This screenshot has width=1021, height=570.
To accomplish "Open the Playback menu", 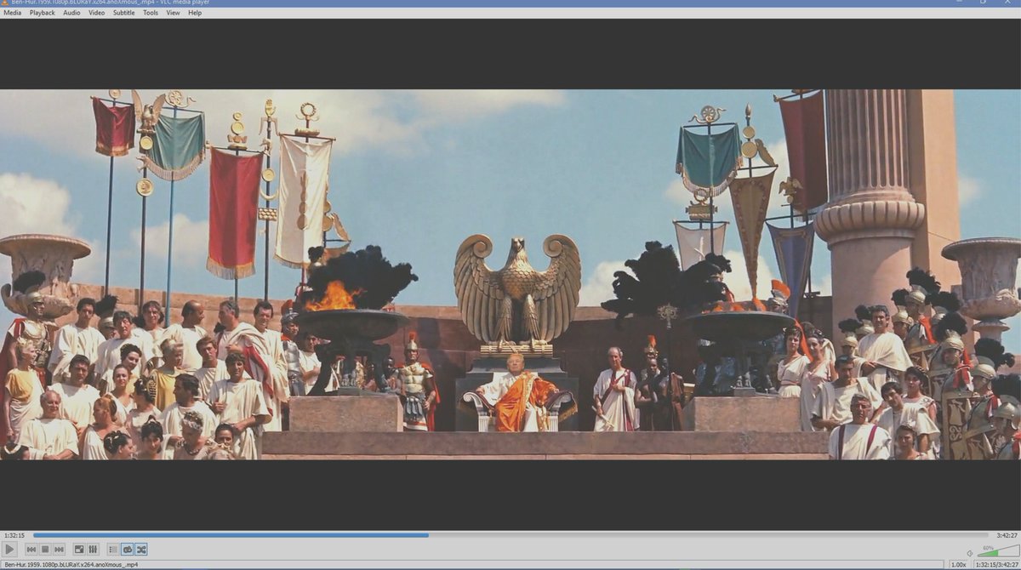I will (x=42, y=13).
